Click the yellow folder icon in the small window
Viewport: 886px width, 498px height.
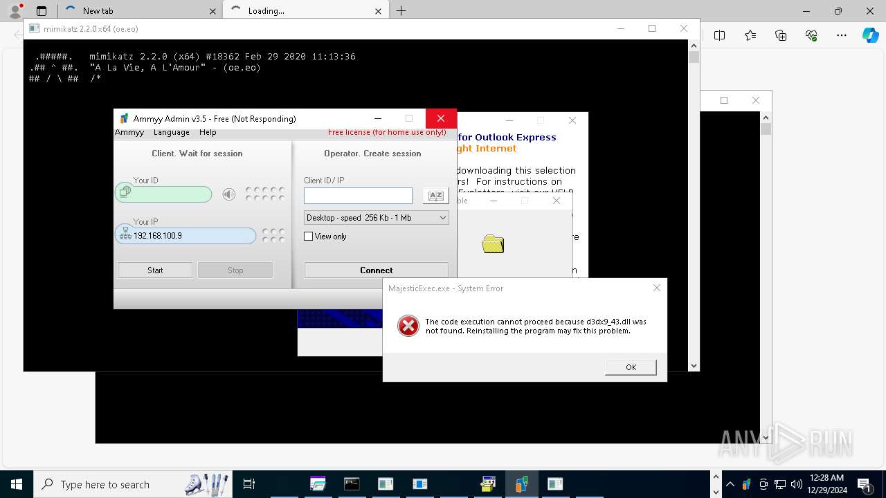point(493,243)
